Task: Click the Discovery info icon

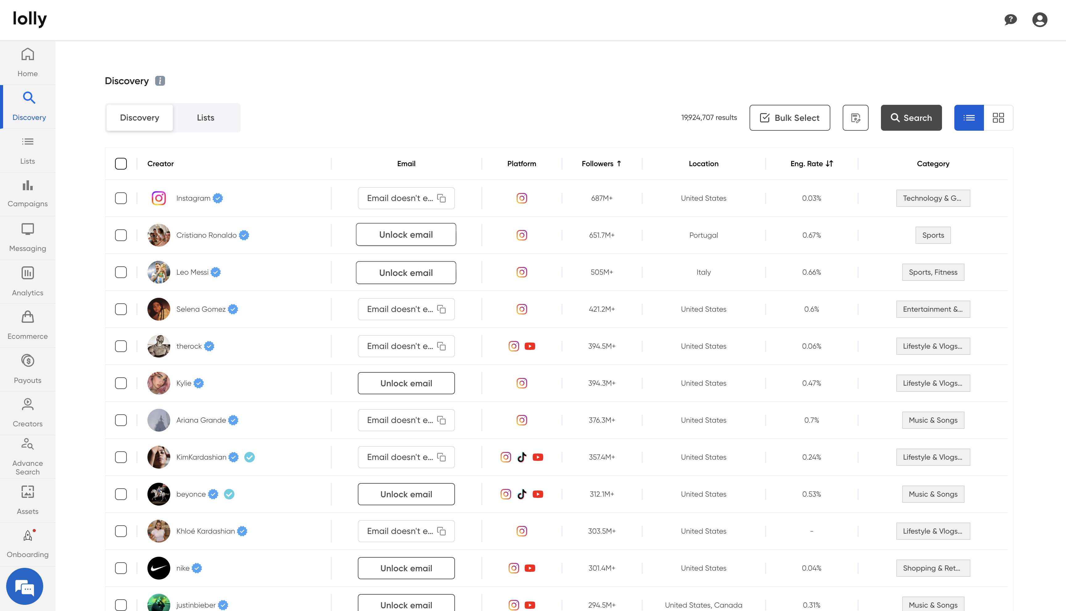Action: (x=160, y=80)
